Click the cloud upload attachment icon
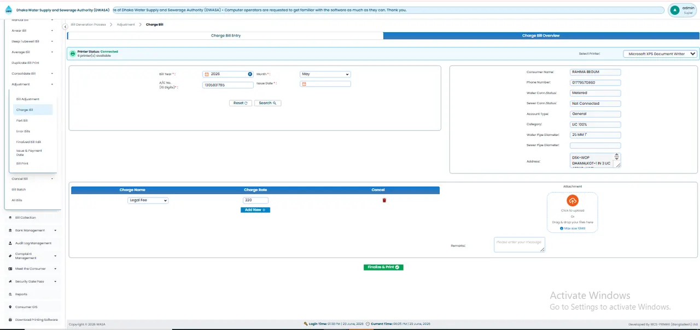The image size is (700, 330). pyautogui.click(x=572, y=201)
